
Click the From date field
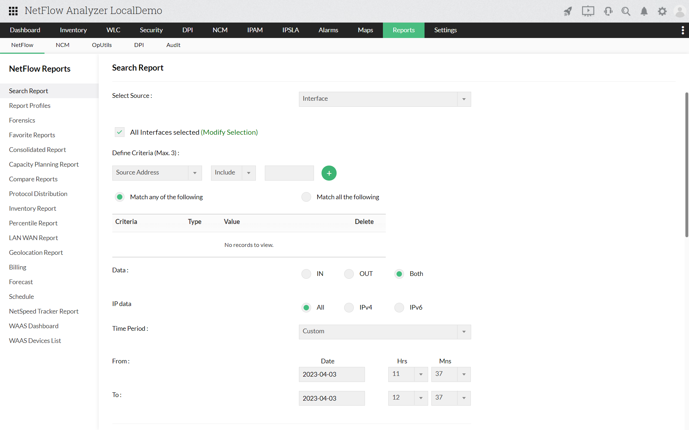click(332, 374)
